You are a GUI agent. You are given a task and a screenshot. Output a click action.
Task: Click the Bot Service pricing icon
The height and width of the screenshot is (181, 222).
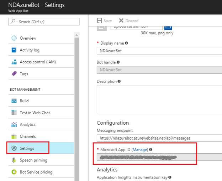[x=14, y=172]
